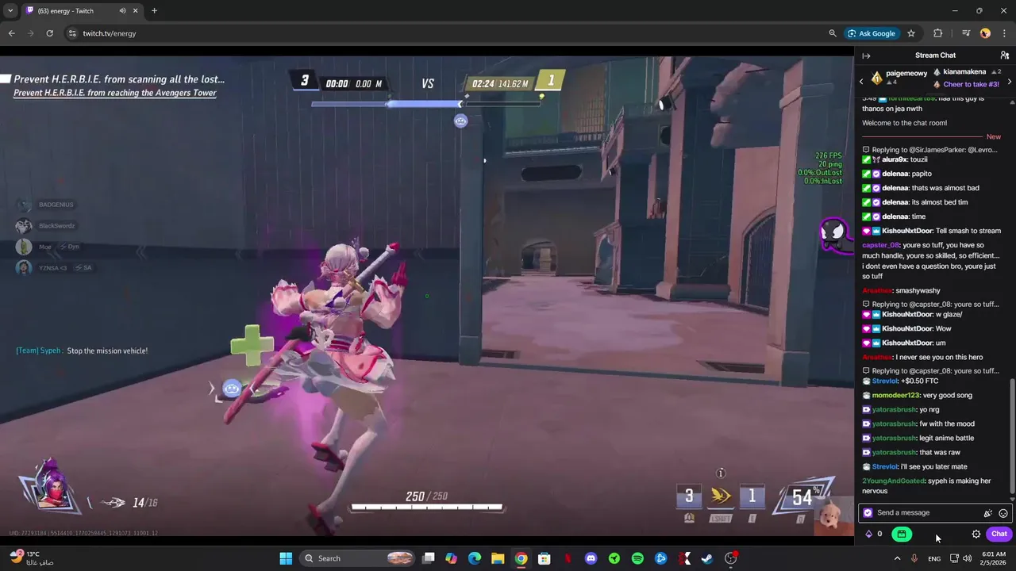Click the YZNSA teammate entry
Viewport: 1016px width, 571px height.
point(54,268)
